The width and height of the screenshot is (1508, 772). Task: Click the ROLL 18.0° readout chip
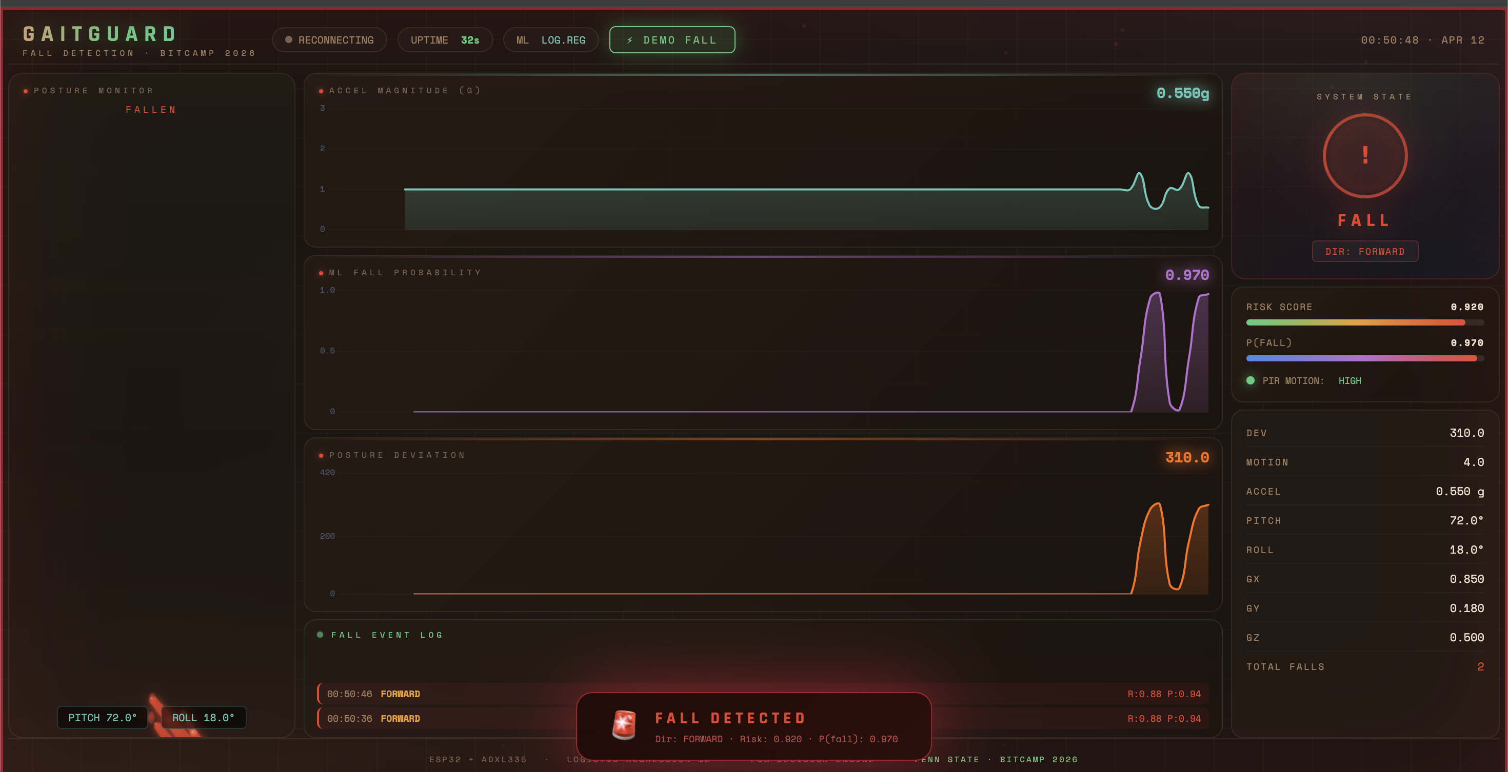coord(203,718)
